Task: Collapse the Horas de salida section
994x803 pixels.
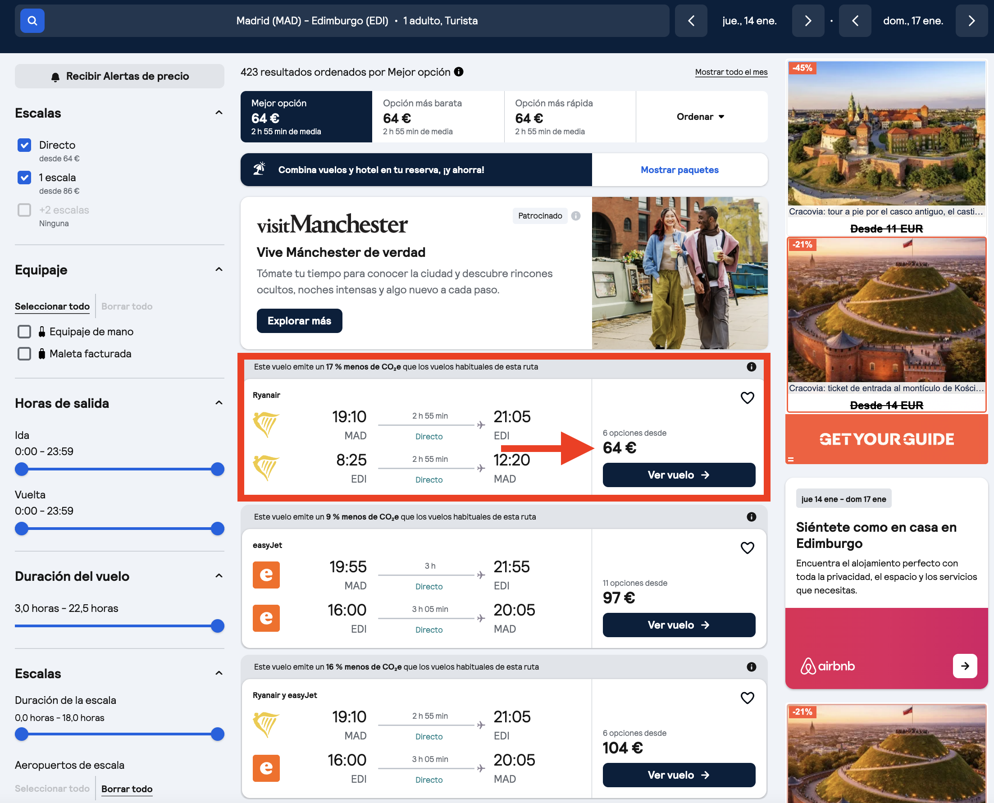Action: tap(219, 403)
